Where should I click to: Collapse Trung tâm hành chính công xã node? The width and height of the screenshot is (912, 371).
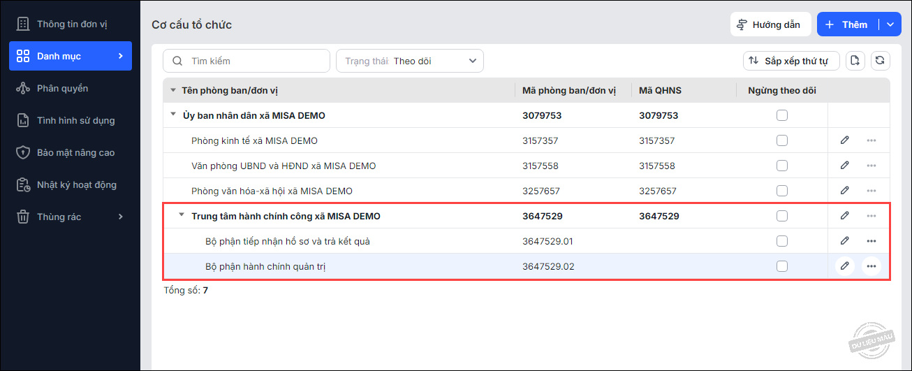182,216
